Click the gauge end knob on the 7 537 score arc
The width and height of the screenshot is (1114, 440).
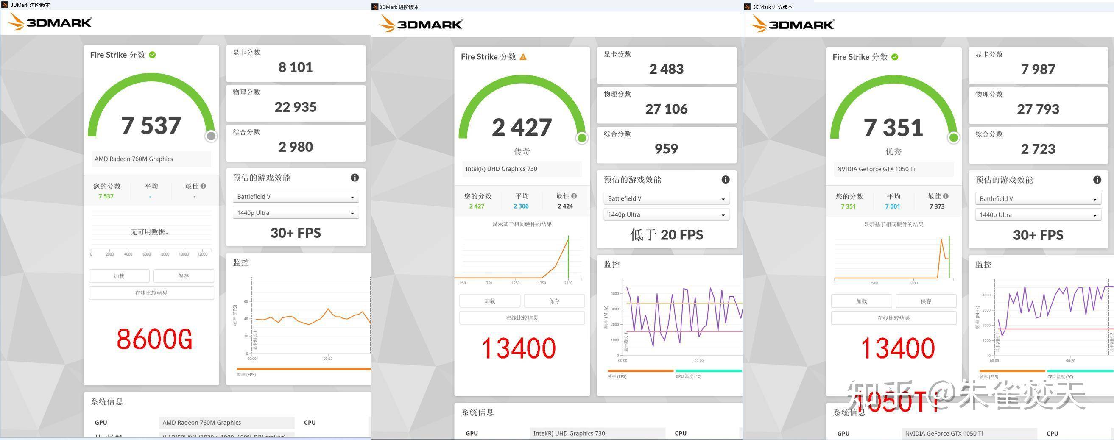click(211, 136)
